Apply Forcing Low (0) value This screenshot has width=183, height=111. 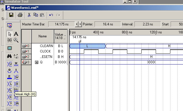pos(9,70)
